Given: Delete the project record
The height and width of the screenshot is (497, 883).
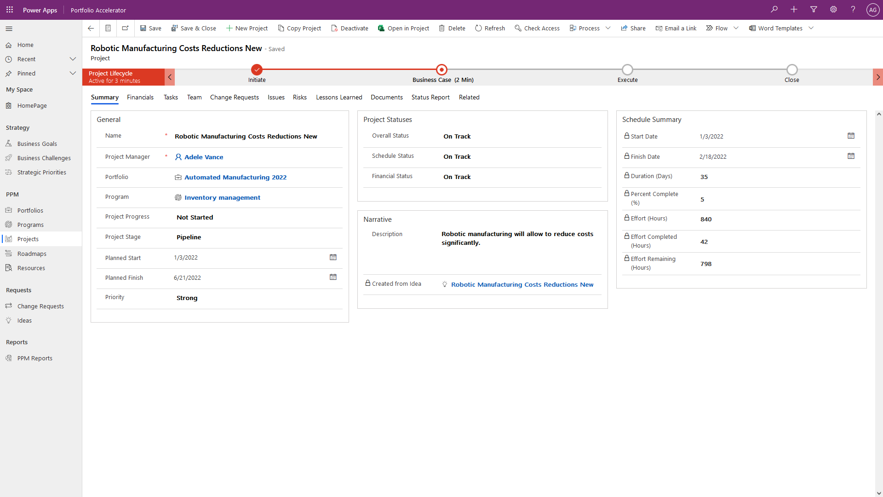Looking at the screenshot, I should 452,28.
